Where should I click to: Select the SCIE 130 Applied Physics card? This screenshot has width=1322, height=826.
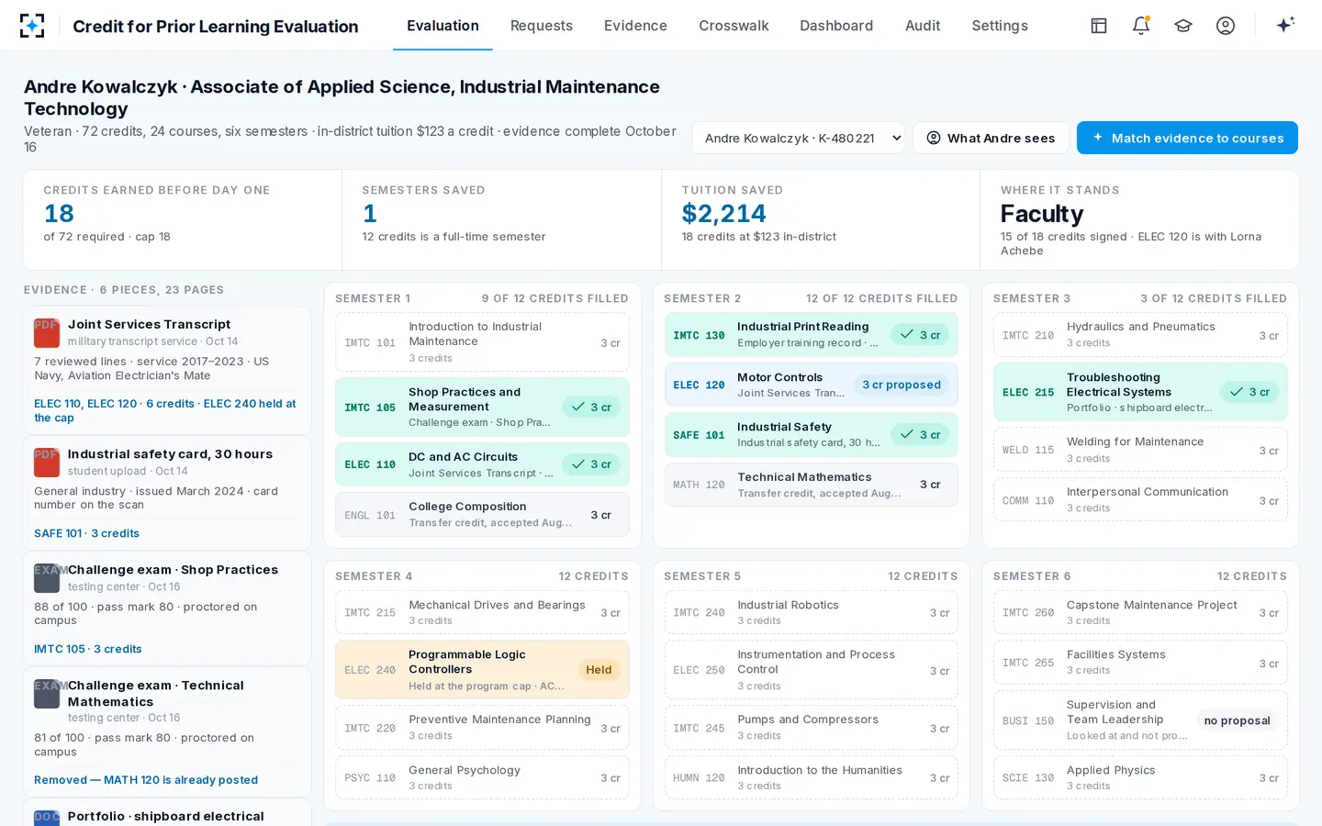coord(1140,777)
